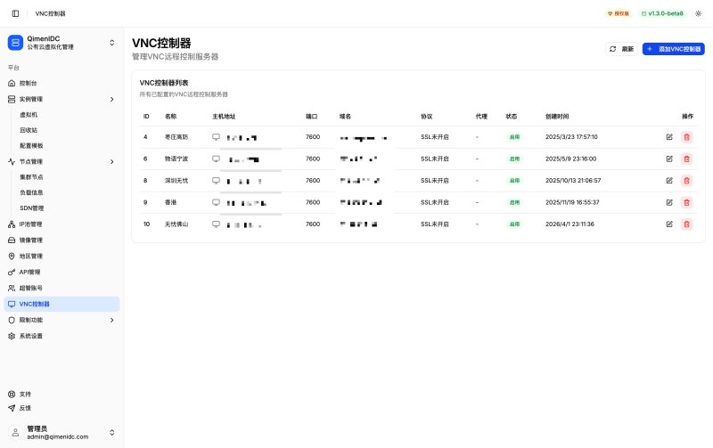Viewport: 713px width, 448px height.
Task: Click the VNC控制器 breadcrumb in header
Action: [x=51, y=13]
